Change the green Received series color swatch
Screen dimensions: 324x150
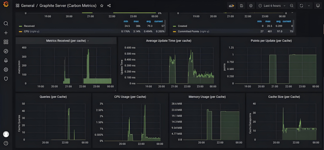pos(20,26)
